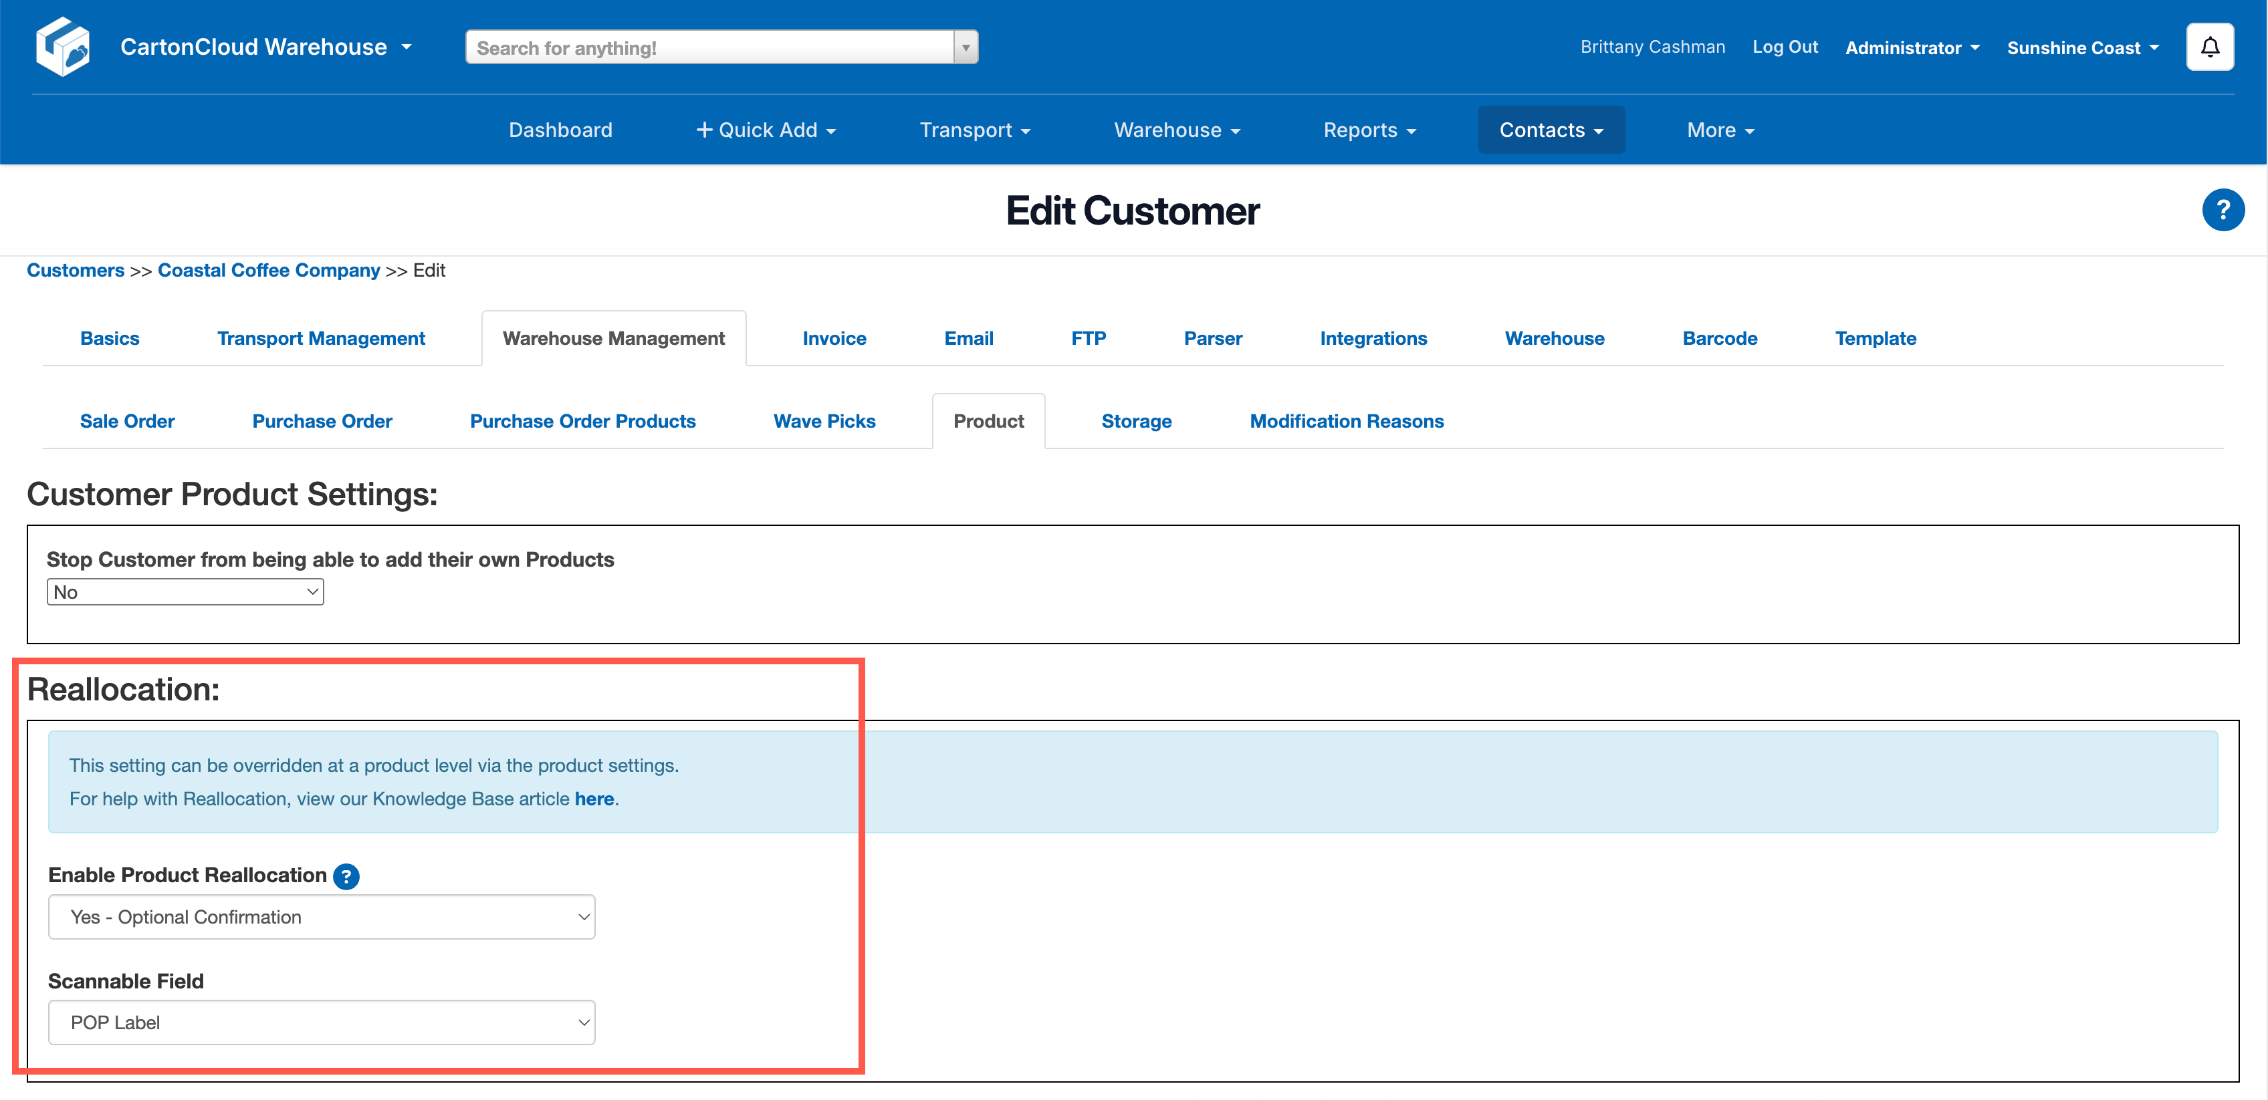2268x1100 pixels.
Task: Expand the Administrator role menu
Action: [1912, 47]
